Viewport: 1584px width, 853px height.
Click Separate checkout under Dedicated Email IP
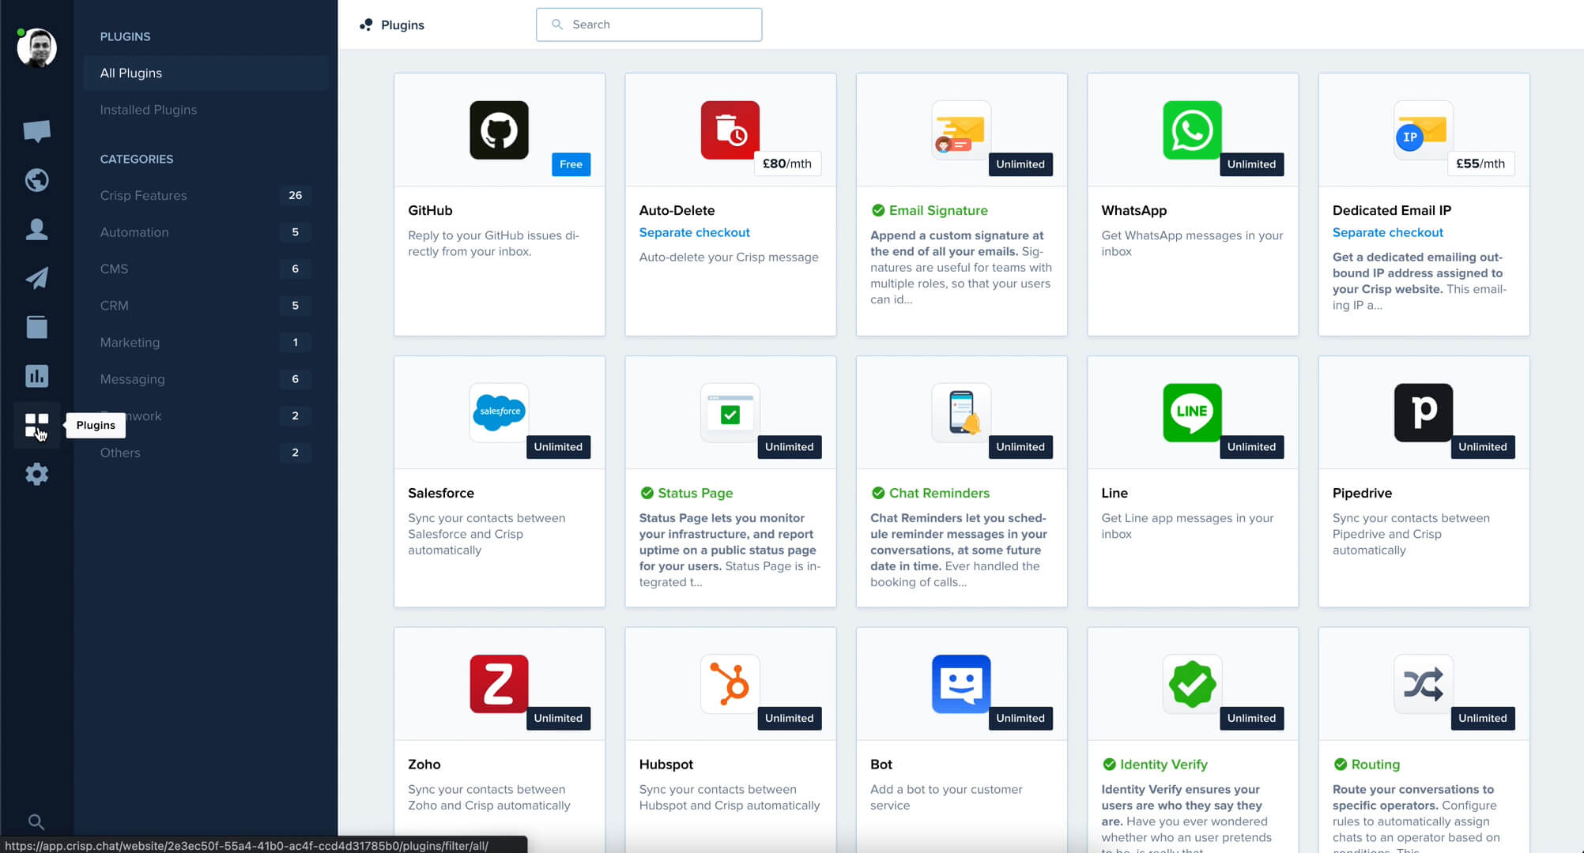[x=1387, y=232]
